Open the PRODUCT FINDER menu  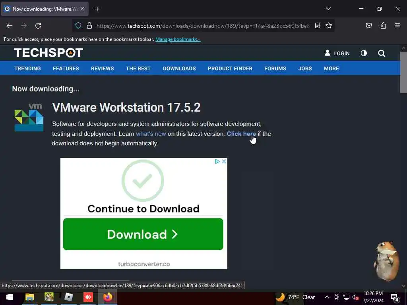coord(230,68)
